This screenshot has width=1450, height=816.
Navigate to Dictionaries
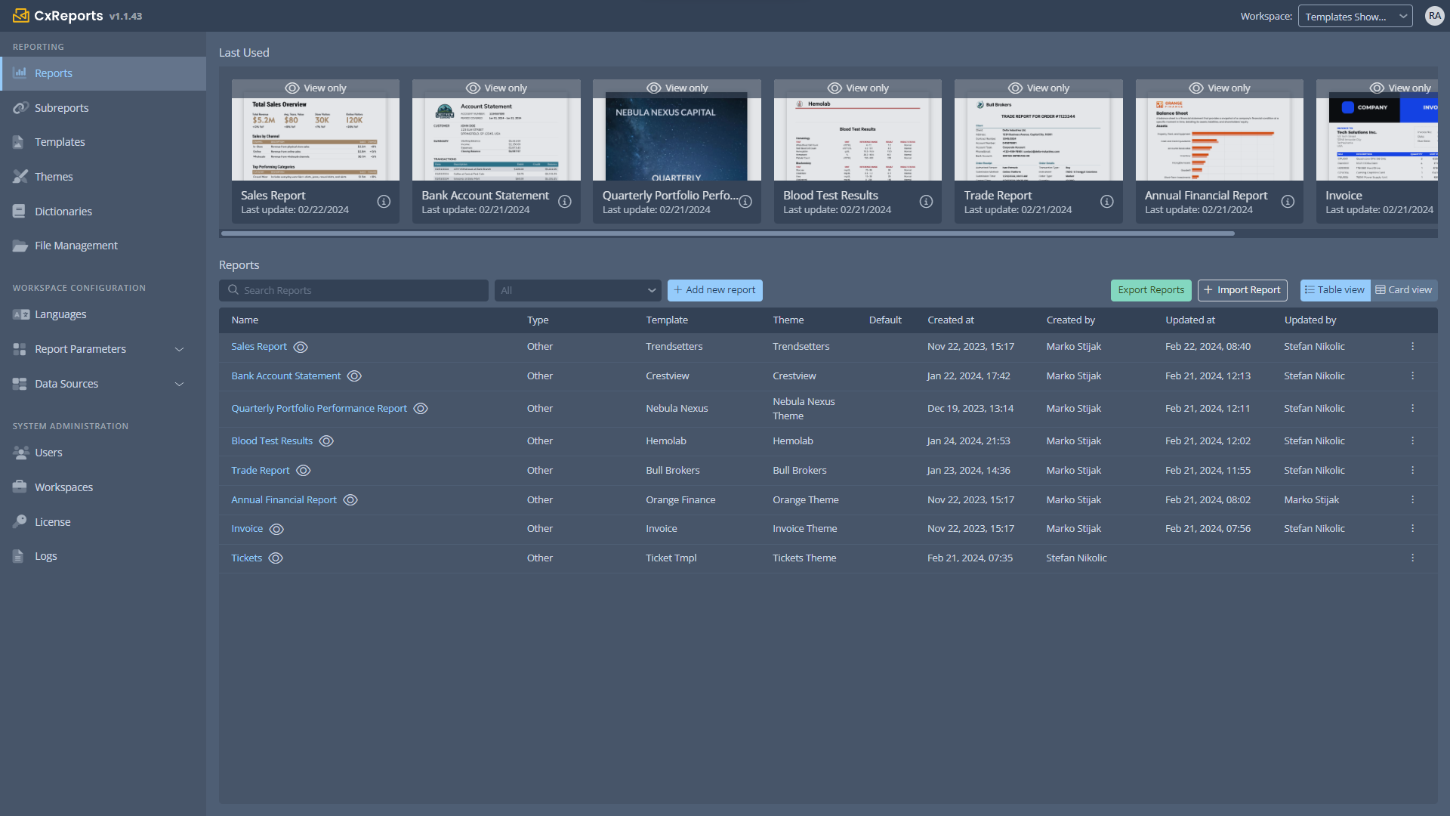(x=63, y=211)
